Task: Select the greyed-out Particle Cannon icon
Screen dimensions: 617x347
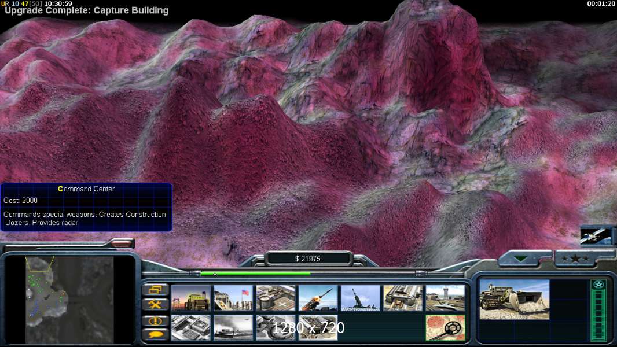Action: pos(276,327)
